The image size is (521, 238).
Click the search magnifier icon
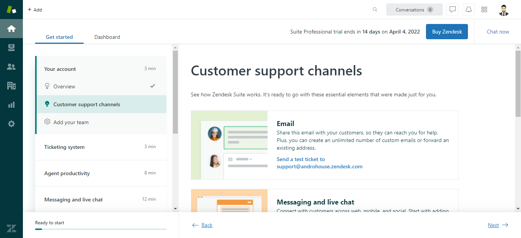tap(375, 10)
